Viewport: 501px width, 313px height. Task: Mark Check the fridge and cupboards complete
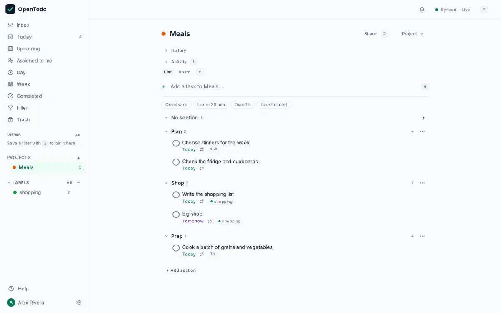click(x=176, y=162)
